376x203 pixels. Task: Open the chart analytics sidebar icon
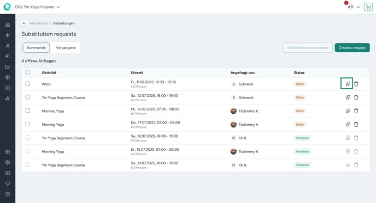(8, 67)
